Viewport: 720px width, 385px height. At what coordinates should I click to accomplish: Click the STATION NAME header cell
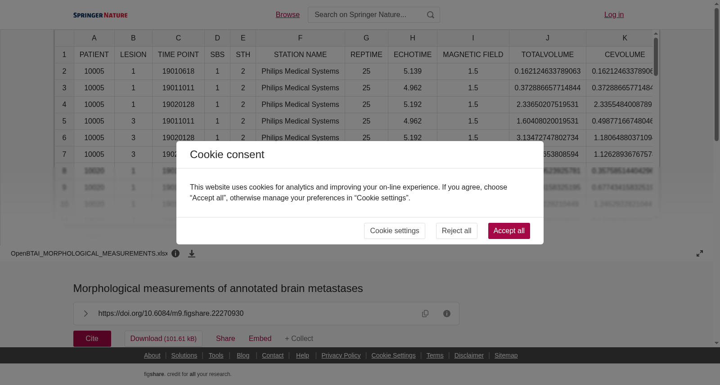pos(300,55)
